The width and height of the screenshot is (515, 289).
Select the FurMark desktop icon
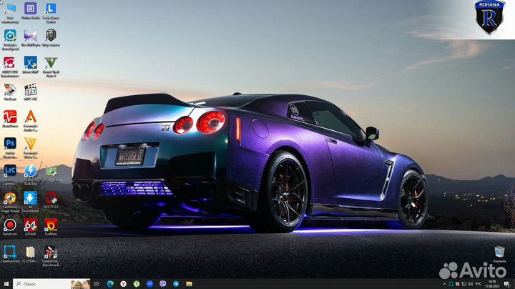[x=51, y=227]
